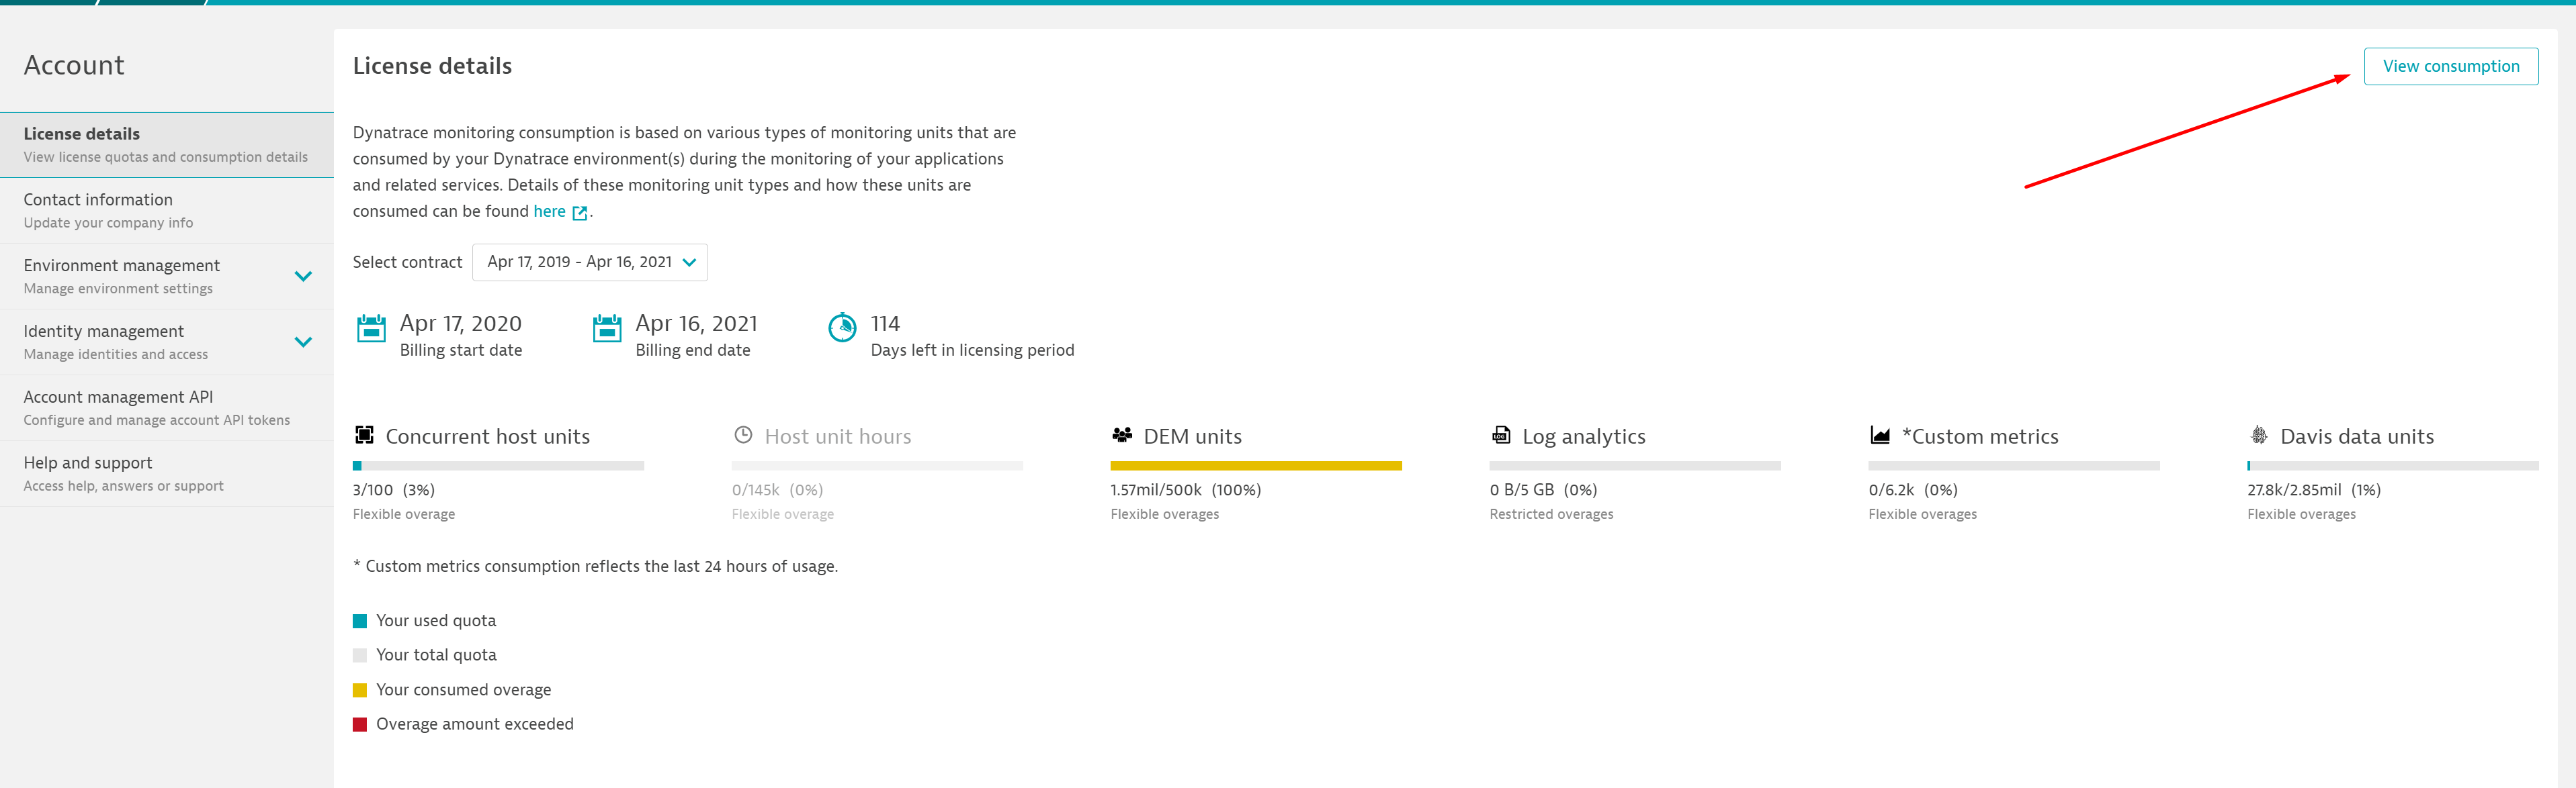Click the 'Apr 17, 2020' billing start date

point(460,324)
